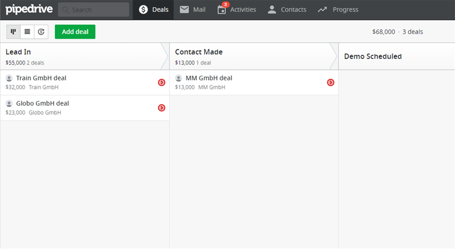455x249 pixels.
Task: Click red arrow on MM GmbH deal
Action: 330,82
